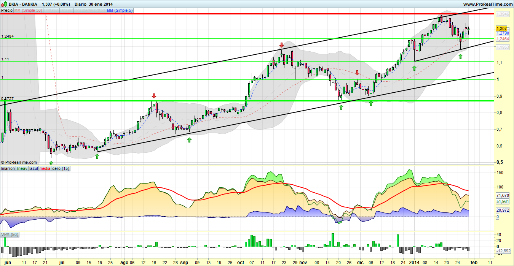This screenshot has height=266, width=514.
Task: Click the nov month on time axis
Action: [303, 262]
